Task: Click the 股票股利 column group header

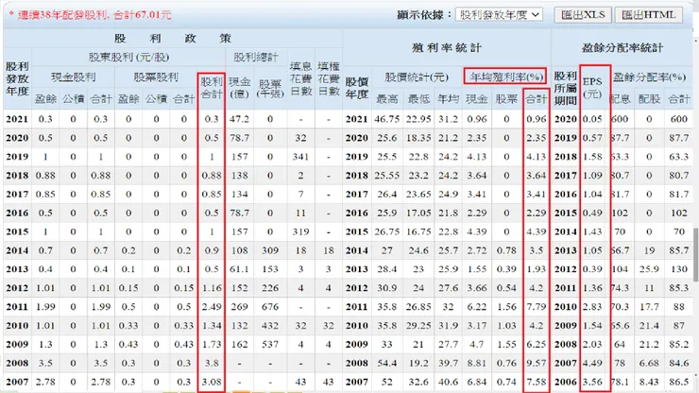Action: [156, 77]
